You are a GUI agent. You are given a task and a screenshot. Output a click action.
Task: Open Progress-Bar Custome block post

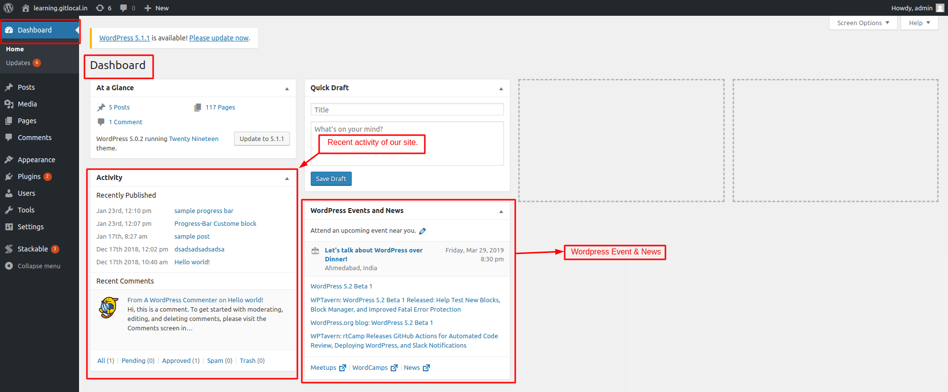click(x=215, y=224)
